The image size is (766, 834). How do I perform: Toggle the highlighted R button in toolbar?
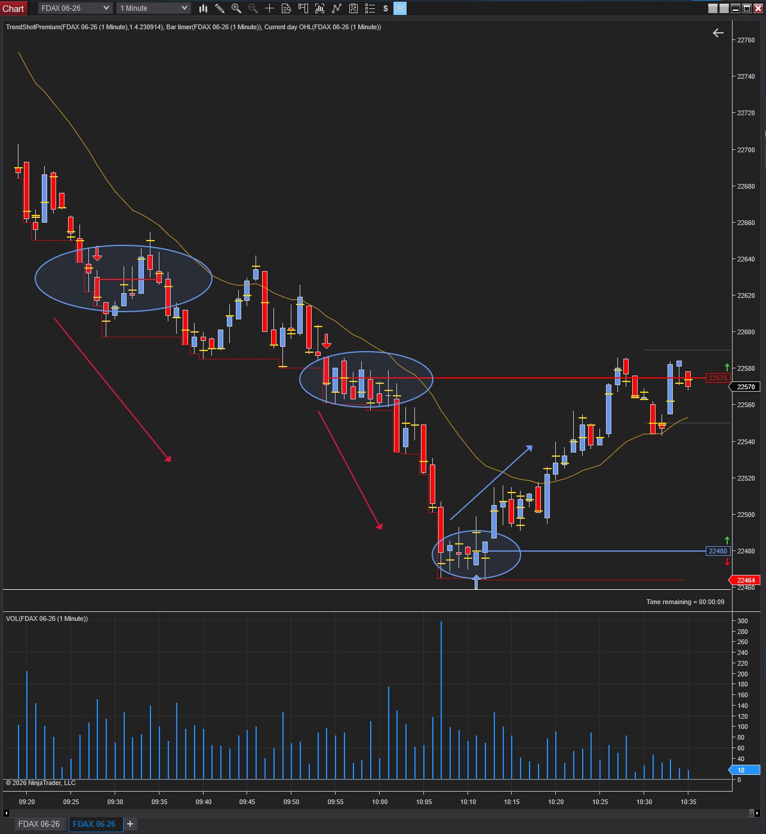pos(400,8)
